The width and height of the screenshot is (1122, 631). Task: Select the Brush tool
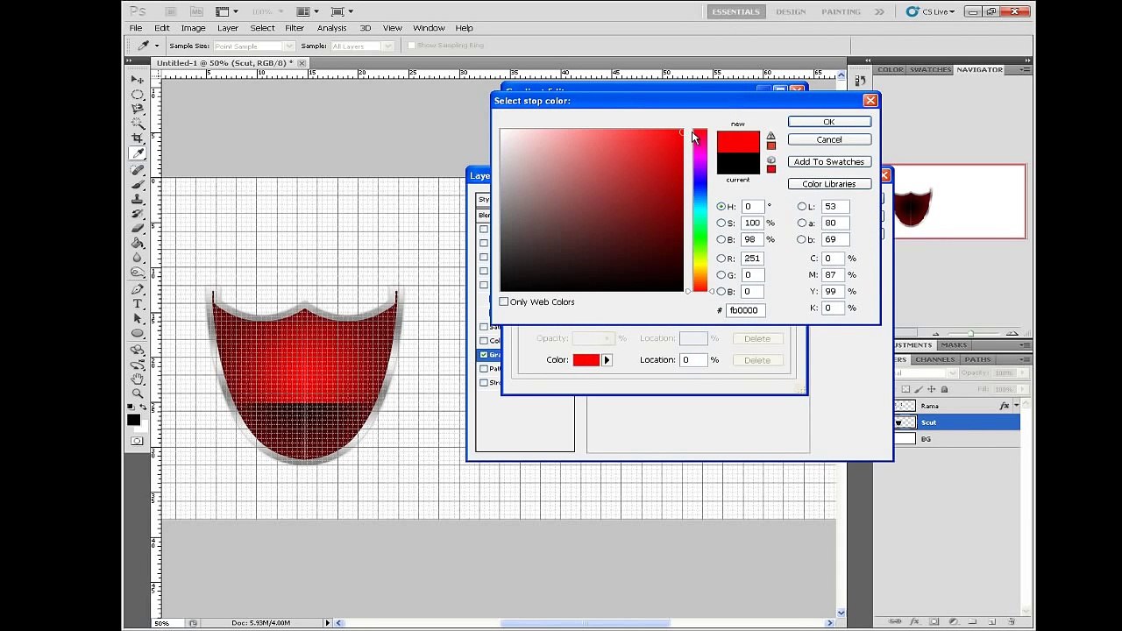[138, 185]
